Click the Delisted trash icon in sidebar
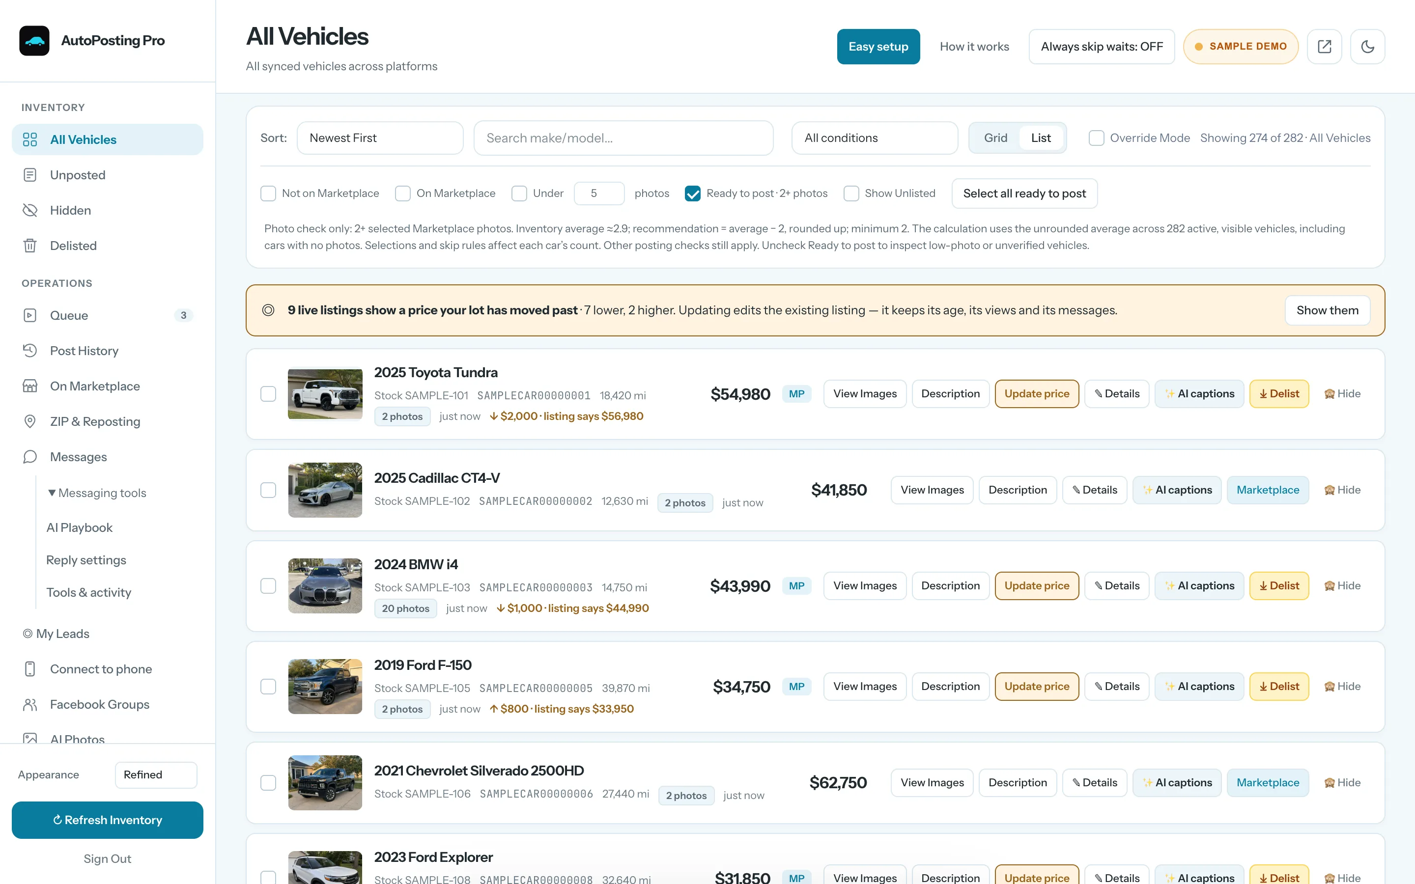Image resolution: width=1415 pixels, height=884 pixels. coord(30,246)
